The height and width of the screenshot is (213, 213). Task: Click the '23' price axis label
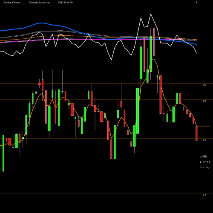pos(204,101)
